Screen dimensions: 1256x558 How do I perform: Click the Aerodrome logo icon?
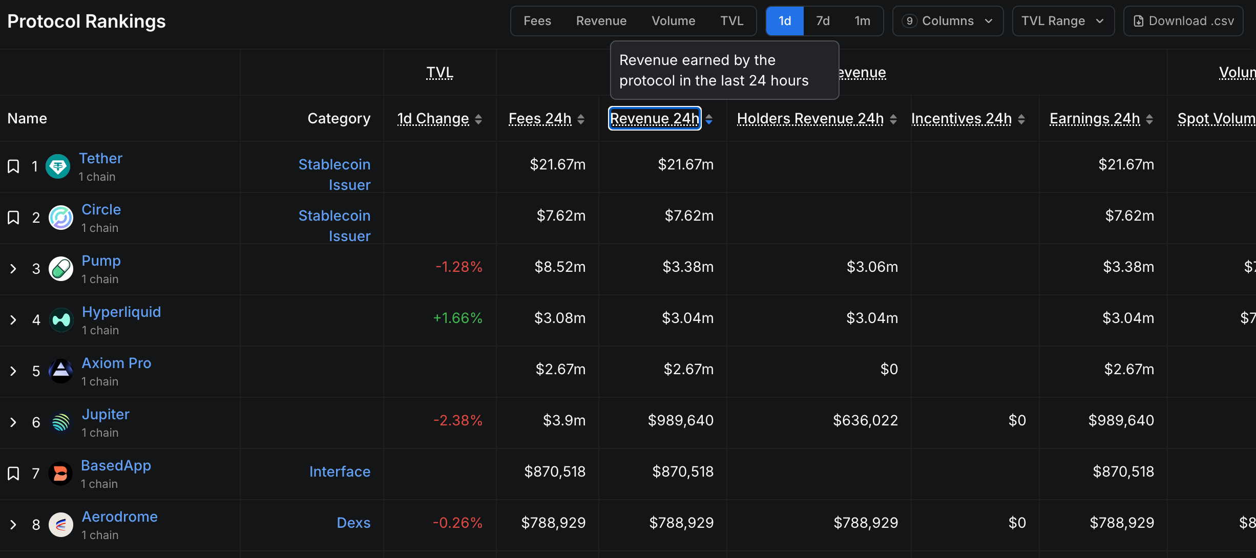[x=61, y=525]
